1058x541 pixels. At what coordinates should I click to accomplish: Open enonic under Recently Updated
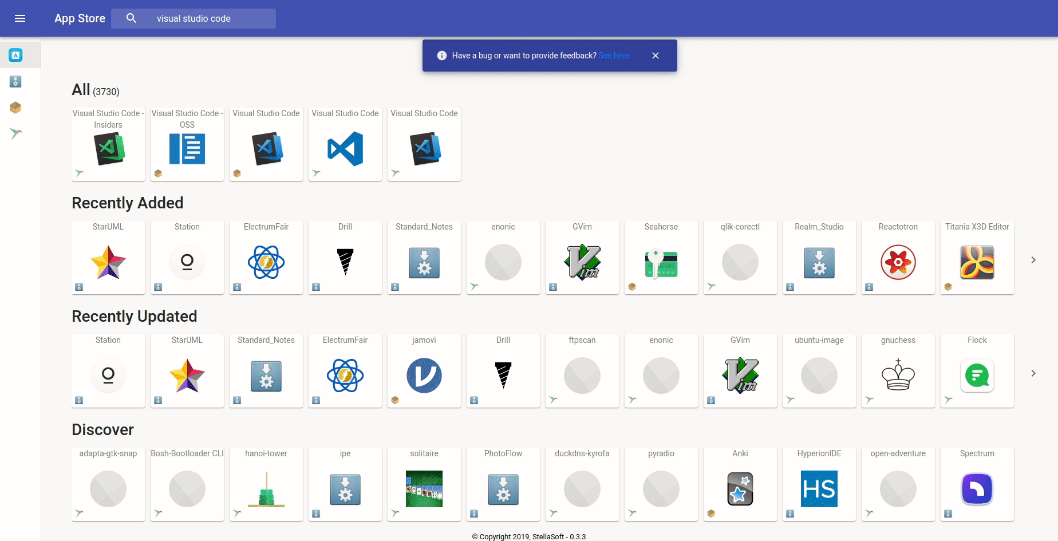pos(661,371)
